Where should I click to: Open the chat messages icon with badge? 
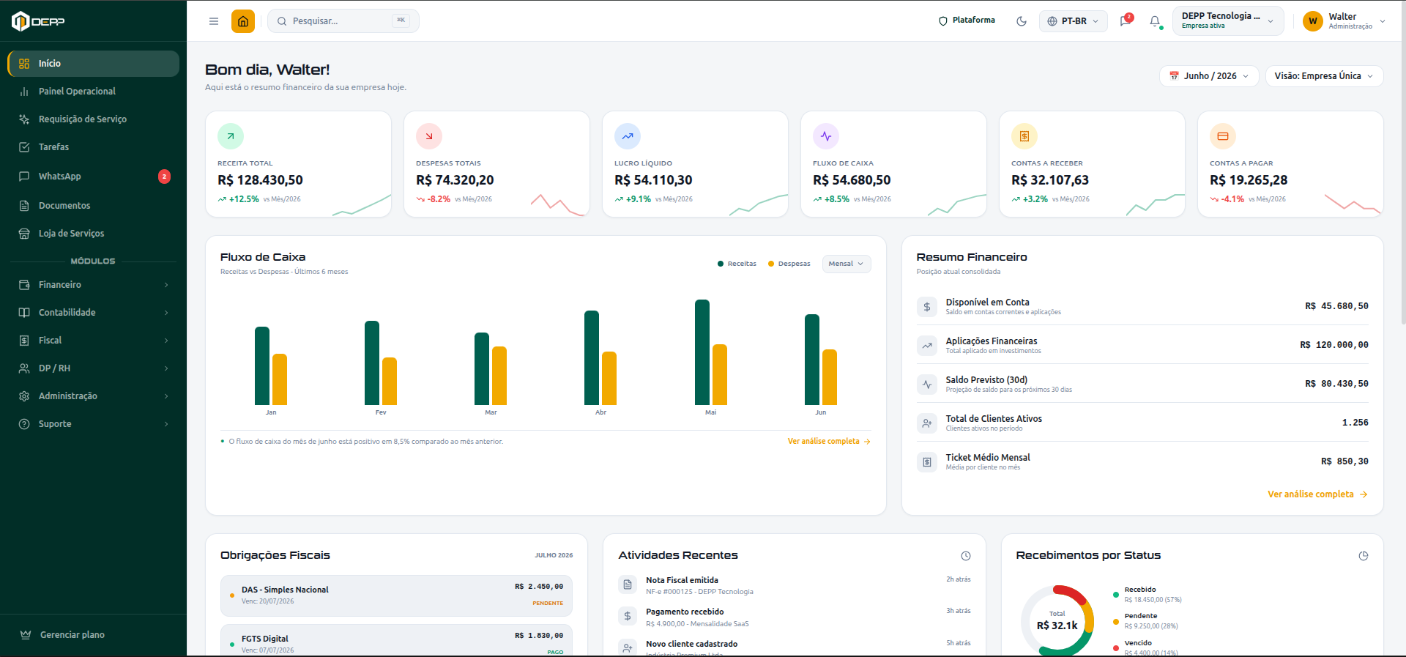[x=1126, y=21]
